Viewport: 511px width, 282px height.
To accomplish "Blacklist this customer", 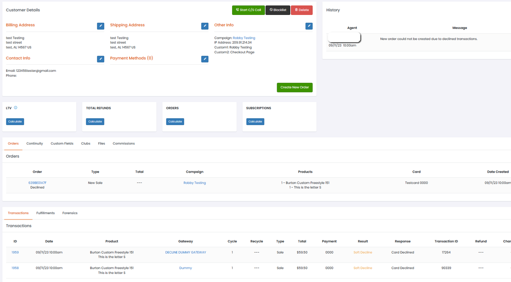I will click(278, 10).
